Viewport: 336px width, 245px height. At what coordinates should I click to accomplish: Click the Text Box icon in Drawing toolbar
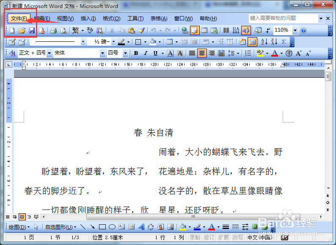click(x=122, y=227)
